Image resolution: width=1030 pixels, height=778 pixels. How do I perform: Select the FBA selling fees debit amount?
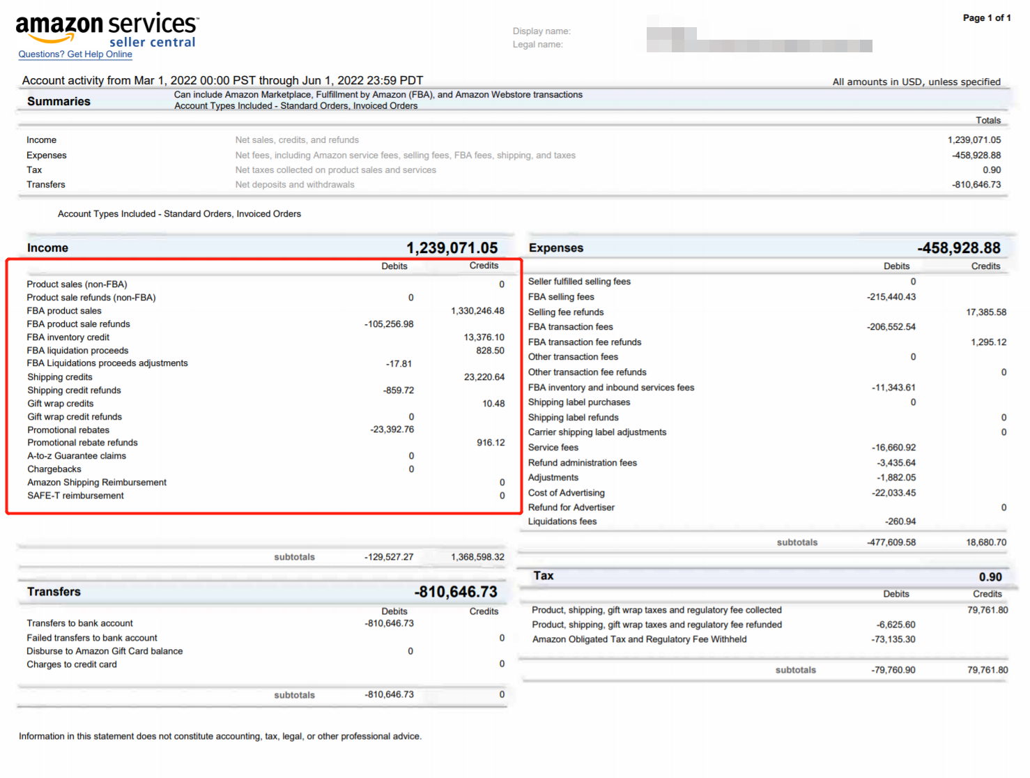(891, 297)
